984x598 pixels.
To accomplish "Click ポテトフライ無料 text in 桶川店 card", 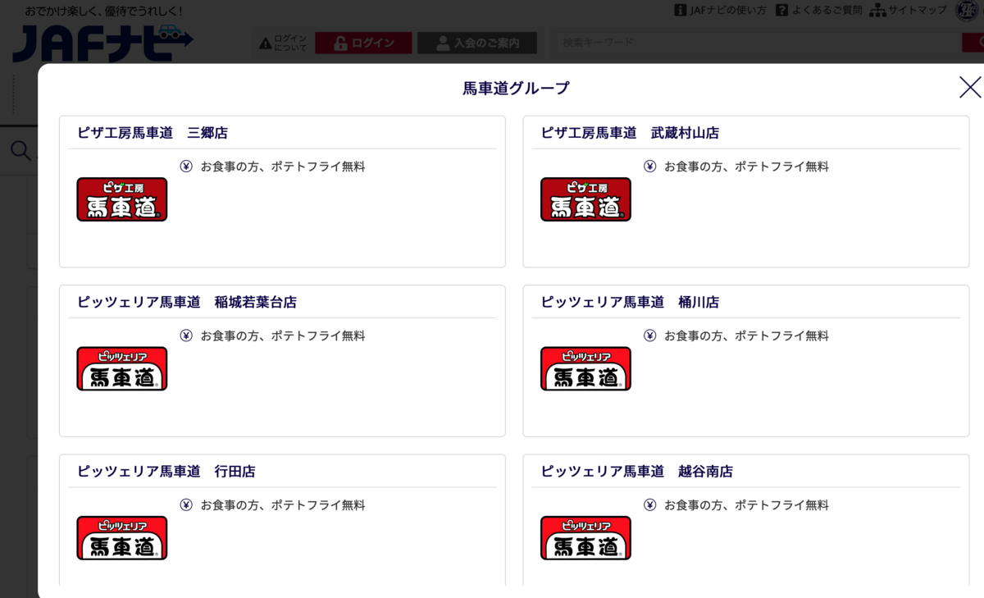I will click(781, 336).
